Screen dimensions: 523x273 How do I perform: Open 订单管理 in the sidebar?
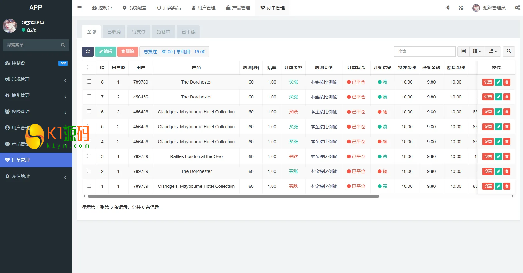(36, 160)
